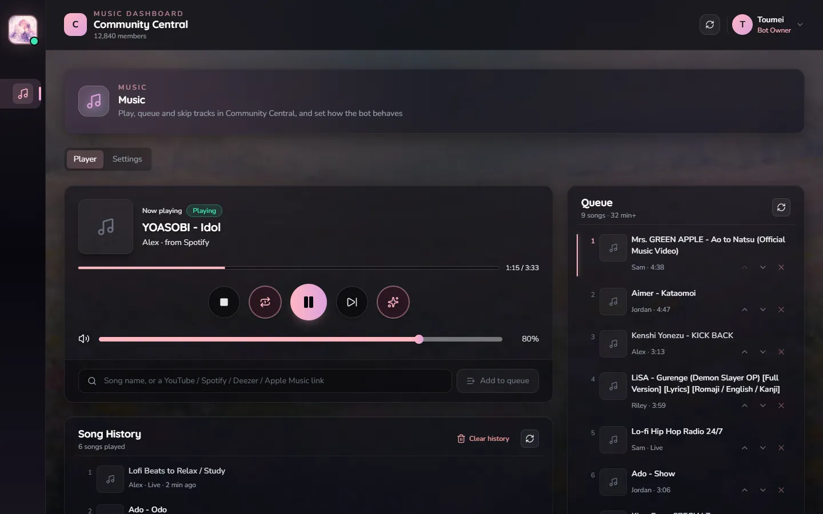Open the Music sidebar icon
Viewport: 823px width, 514px height.
coord(23,94)
